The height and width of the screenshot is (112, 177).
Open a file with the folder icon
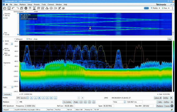tap(5, 8)
